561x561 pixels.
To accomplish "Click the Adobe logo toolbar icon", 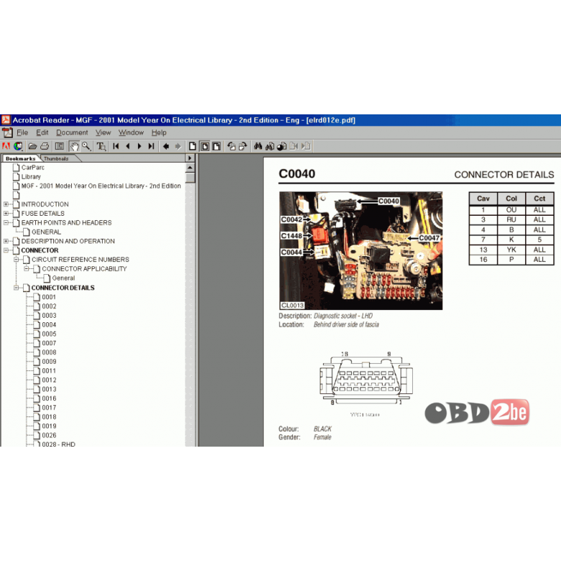I will [6, 146].
